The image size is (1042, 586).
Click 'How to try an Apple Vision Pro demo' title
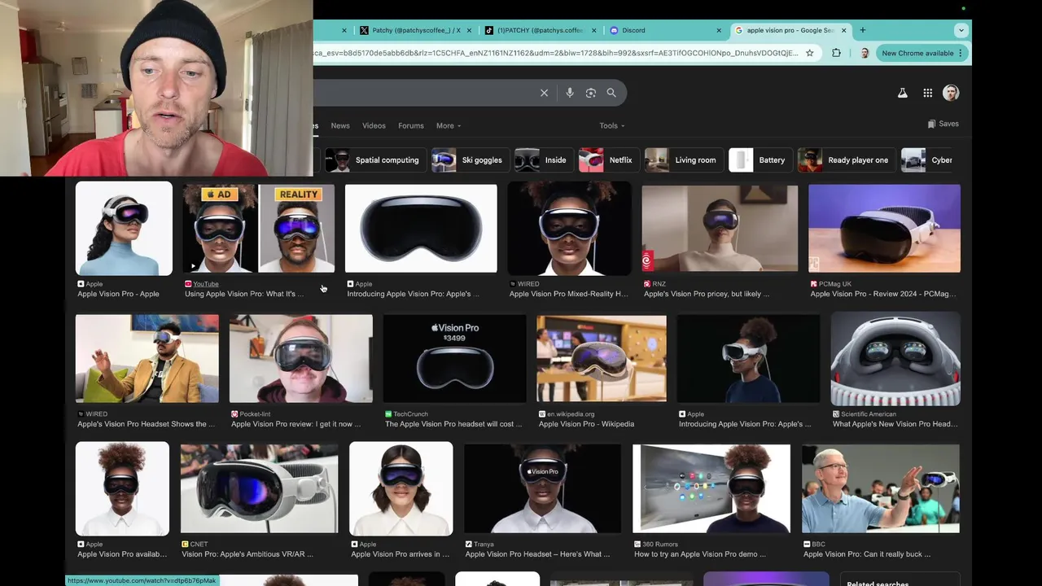click(700, 554)
